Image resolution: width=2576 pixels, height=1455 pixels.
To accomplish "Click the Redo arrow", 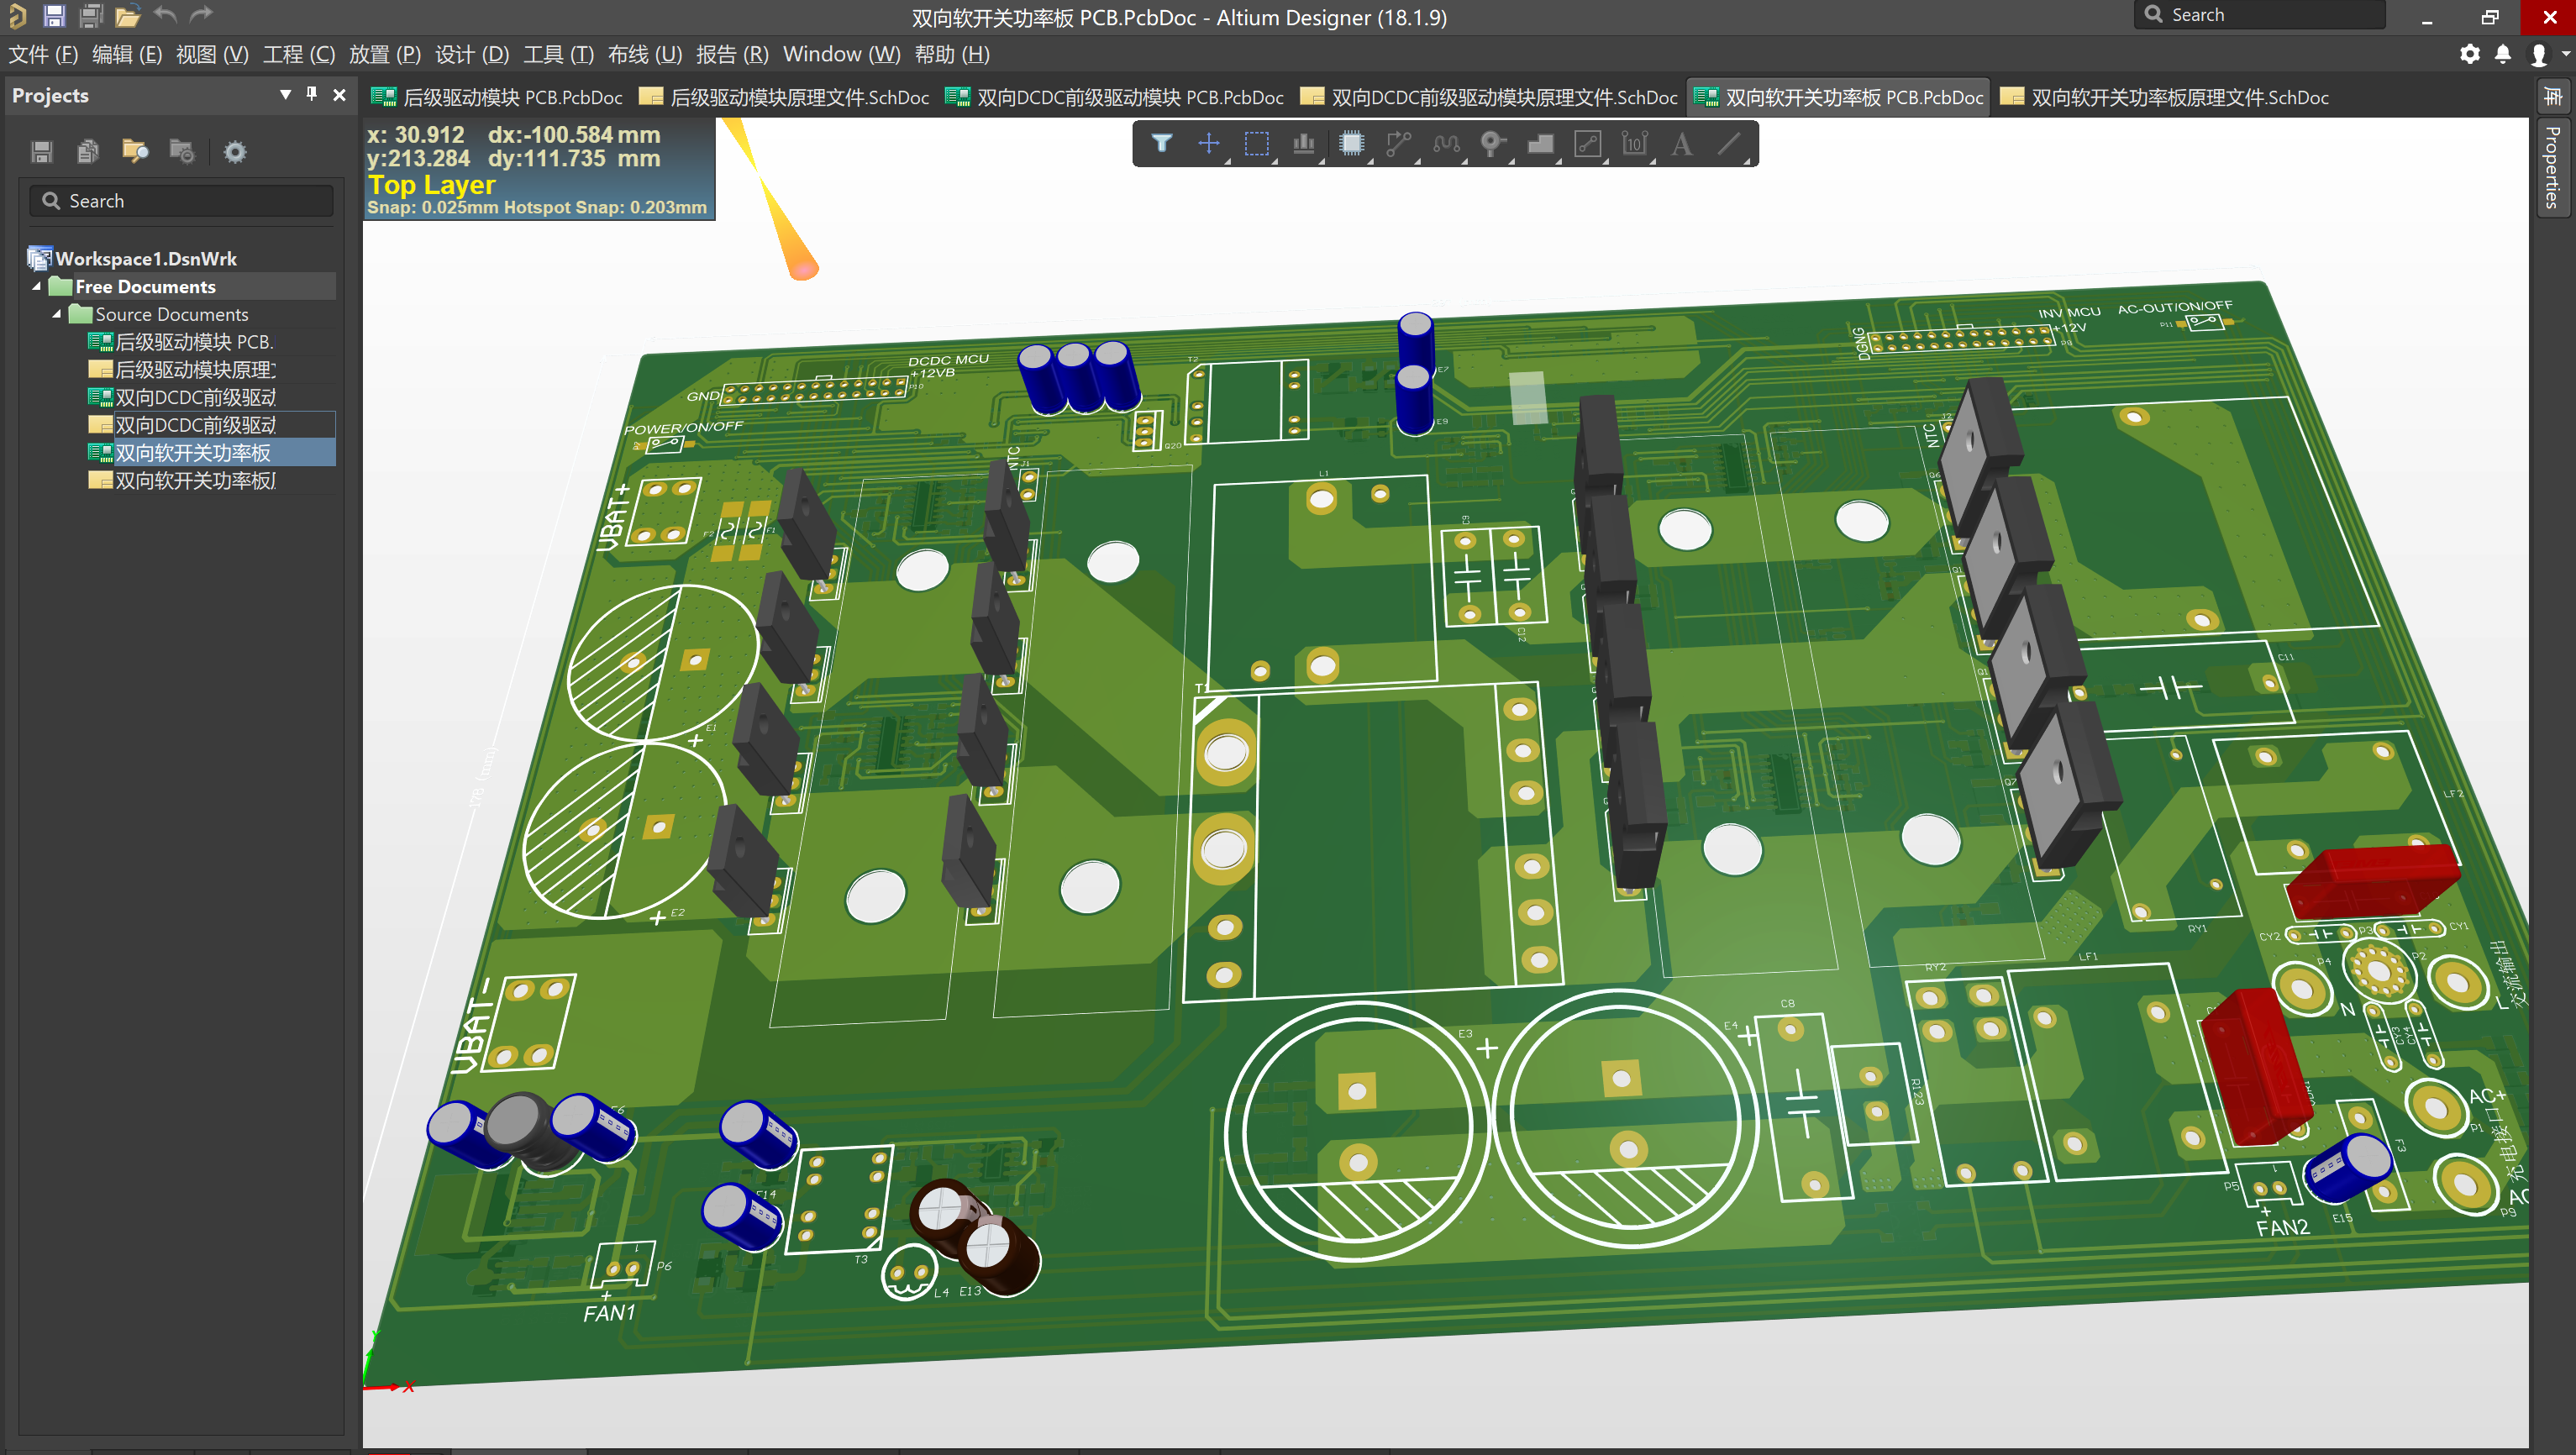I will point(201,15).
